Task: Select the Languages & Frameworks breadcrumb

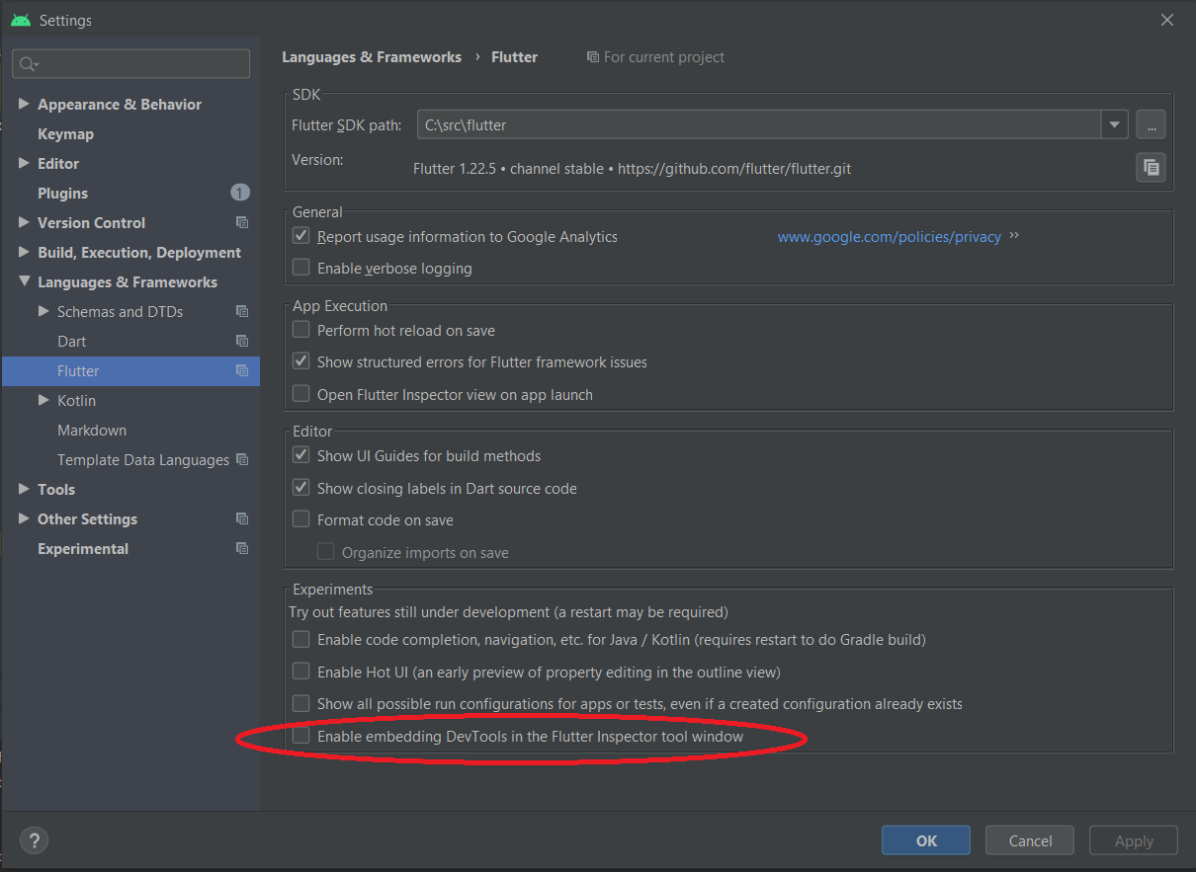Action: 372,56
